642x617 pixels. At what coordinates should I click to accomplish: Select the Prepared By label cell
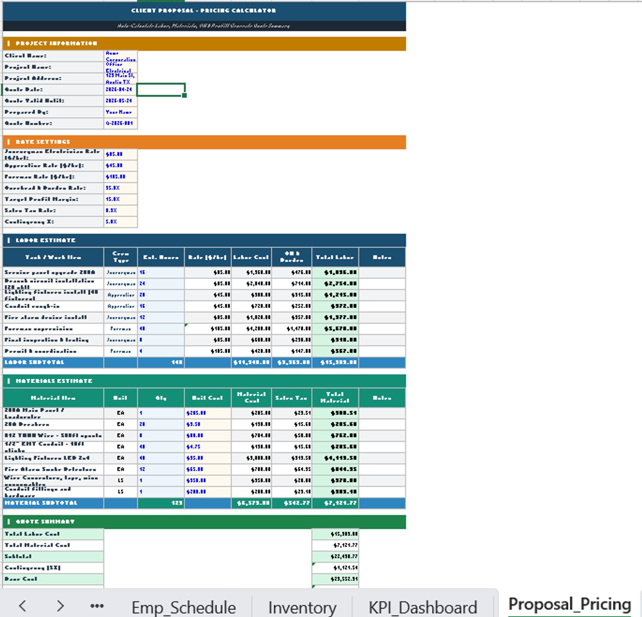coord(53,112)
